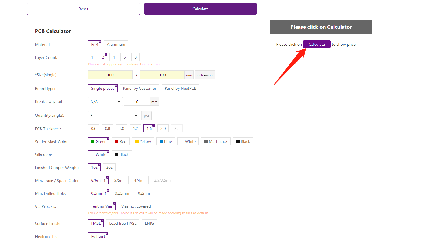The width and height of the screenshot is (428, 238).
Task: Select Vias not covered process
Action: click(136, 206)
